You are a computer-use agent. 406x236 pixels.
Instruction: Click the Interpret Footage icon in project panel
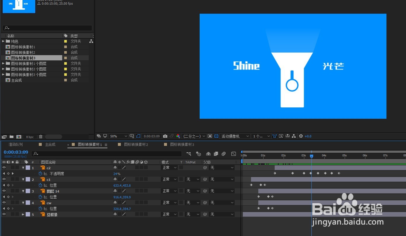tap(4, 137)
